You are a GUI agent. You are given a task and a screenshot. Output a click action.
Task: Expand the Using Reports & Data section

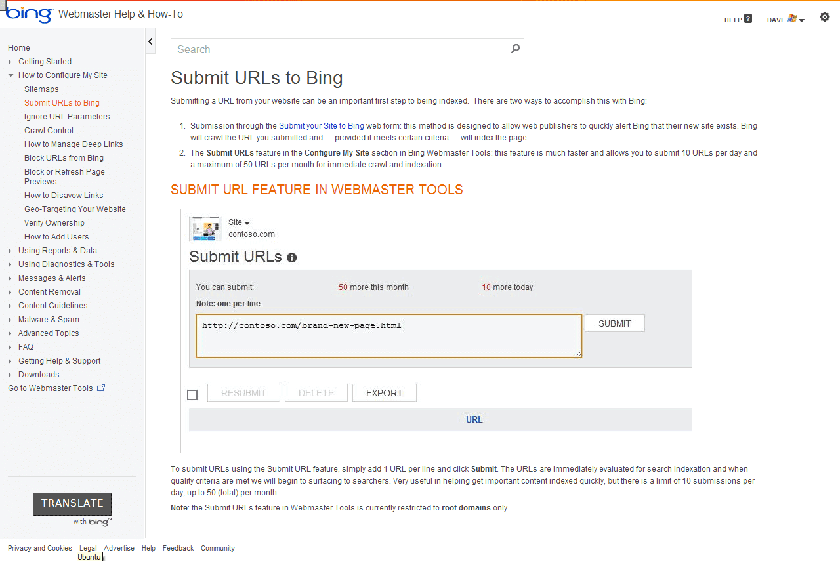(x=57, y=250)
